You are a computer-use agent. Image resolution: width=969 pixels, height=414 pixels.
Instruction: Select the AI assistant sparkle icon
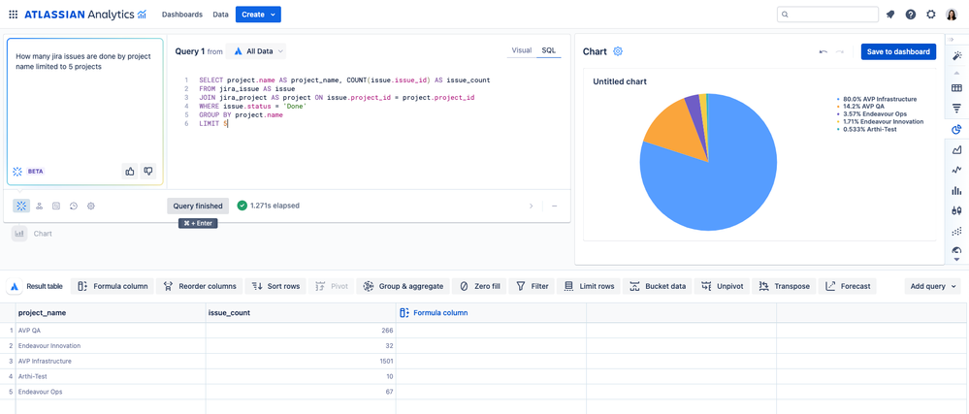click(21, 206)
